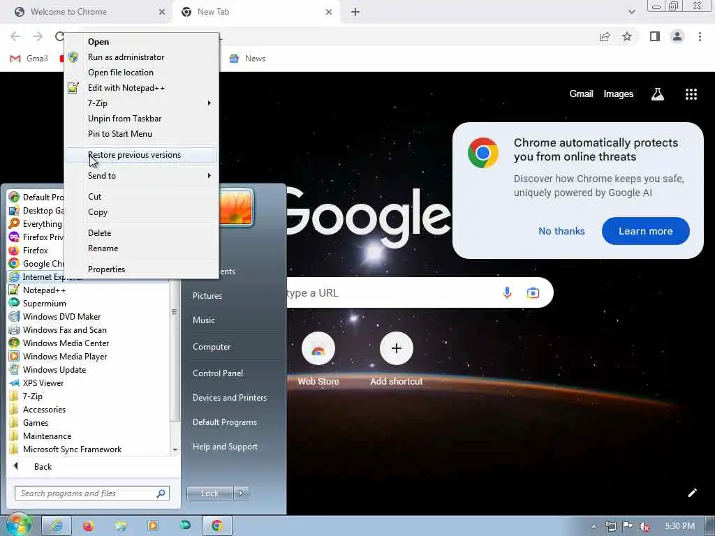This screenshot has width=715, height=536.
Task: Launch Firefox from the taskbar
Action: point(88,526)
